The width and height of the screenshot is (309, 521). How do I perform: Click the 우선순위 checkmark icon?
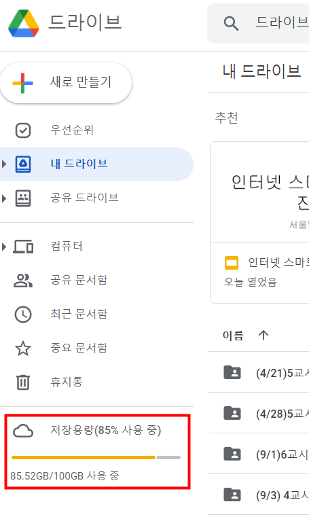click(23, 130)
